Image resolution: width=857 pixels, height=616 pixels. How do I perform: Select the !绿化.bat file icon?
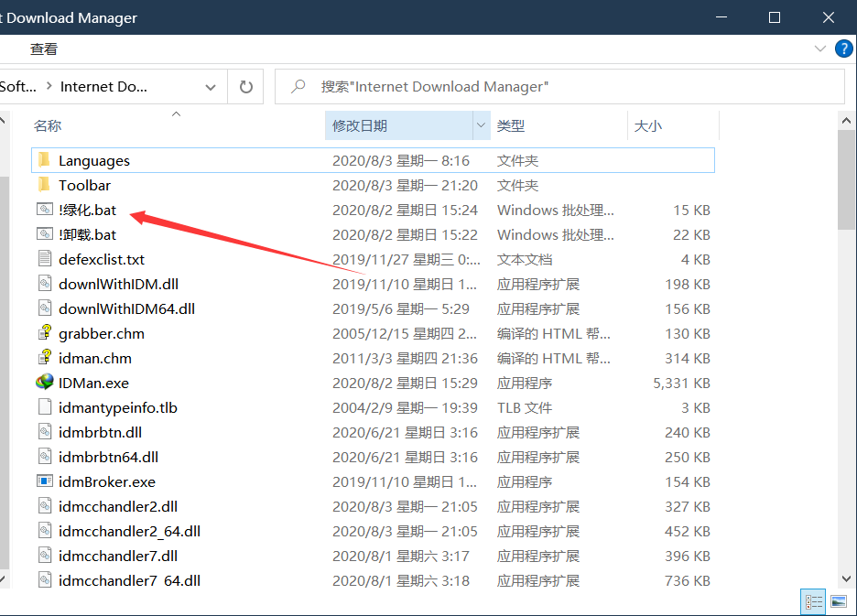click(44, 210)
